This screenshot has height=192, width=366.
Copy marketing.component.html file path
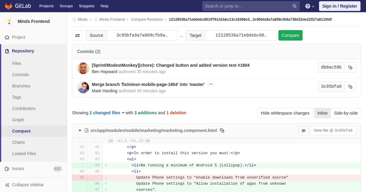(x=222, y=130)
